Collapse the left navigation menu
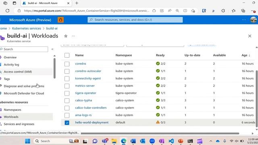The height and width of the screenshot is (145, 258). [x=52, y=49]
